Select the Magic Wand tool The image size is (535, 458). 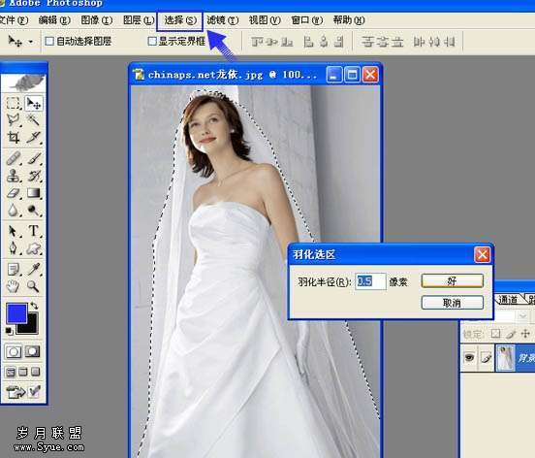coord(33,120)
